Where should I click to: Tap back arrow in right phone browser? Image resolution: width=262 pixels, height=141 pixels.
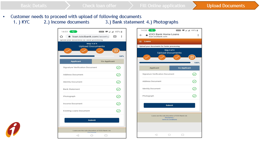[141, 35]
